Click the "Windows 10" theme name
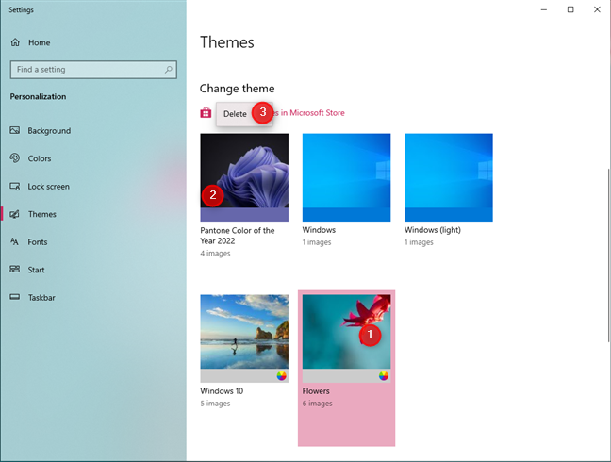The image size is (611, 462). [x=222, y=390]
